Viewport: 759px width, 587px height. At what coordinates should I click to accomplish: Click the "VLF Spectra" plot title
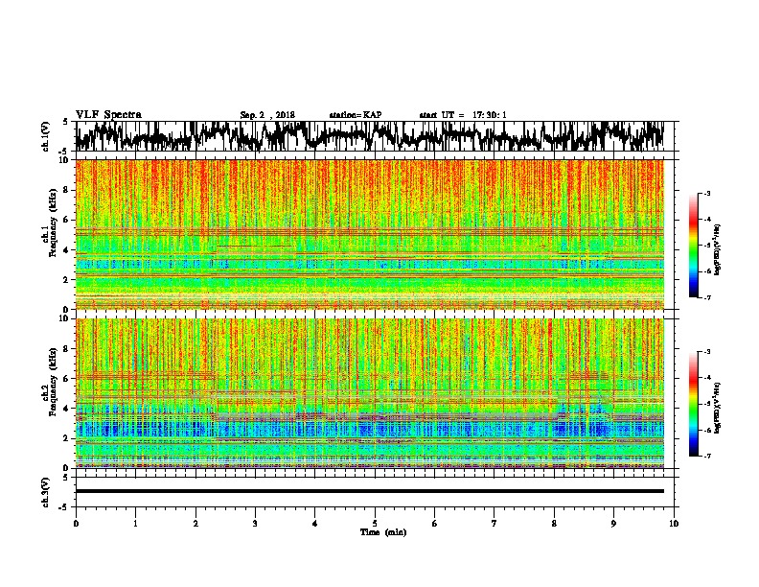pyautogui.click(x=108, y=115)
